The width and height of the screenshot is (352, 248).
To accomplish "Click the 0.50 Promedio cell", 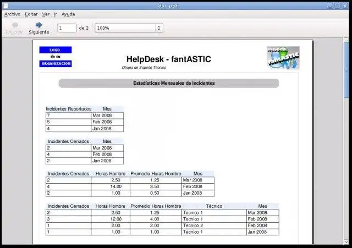I will click(x=156, y=193).
